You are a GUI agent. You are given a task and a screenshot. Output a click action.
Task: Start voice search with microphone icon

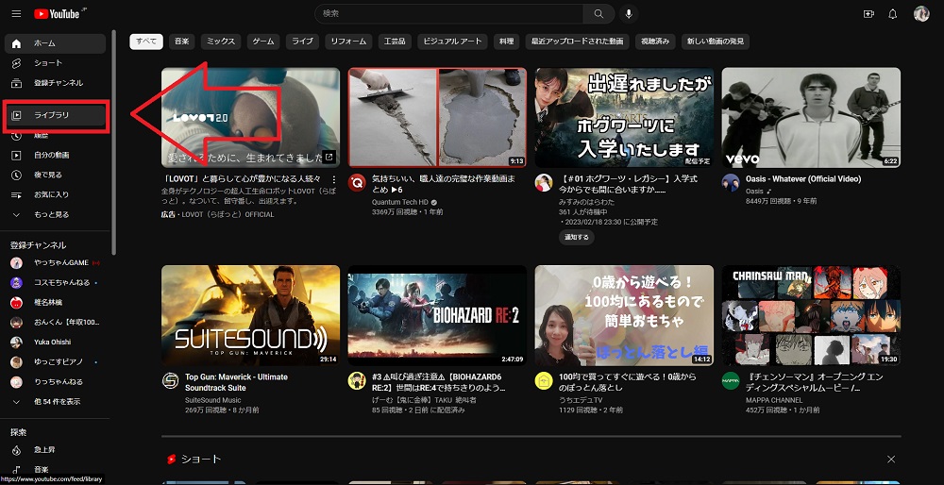click(x=629, y=14)
